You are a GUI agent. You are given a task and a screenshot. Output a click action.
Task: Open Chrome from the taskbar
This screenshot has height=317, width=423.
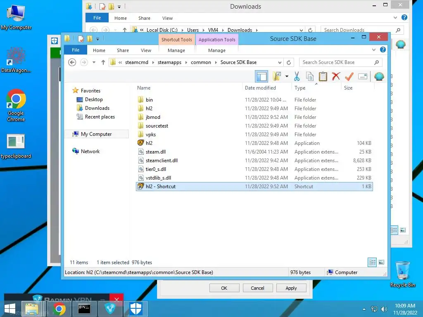tap(59, 309)
